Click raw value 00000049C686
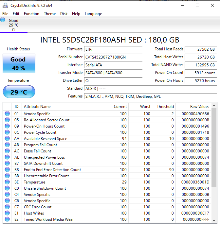The height and width of the screenshot is (226, 220). (x=195, y=114)
